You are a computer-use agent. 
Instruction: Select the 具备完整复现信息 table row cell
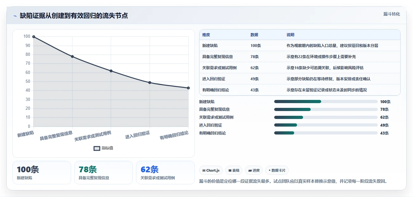(218, 57)
